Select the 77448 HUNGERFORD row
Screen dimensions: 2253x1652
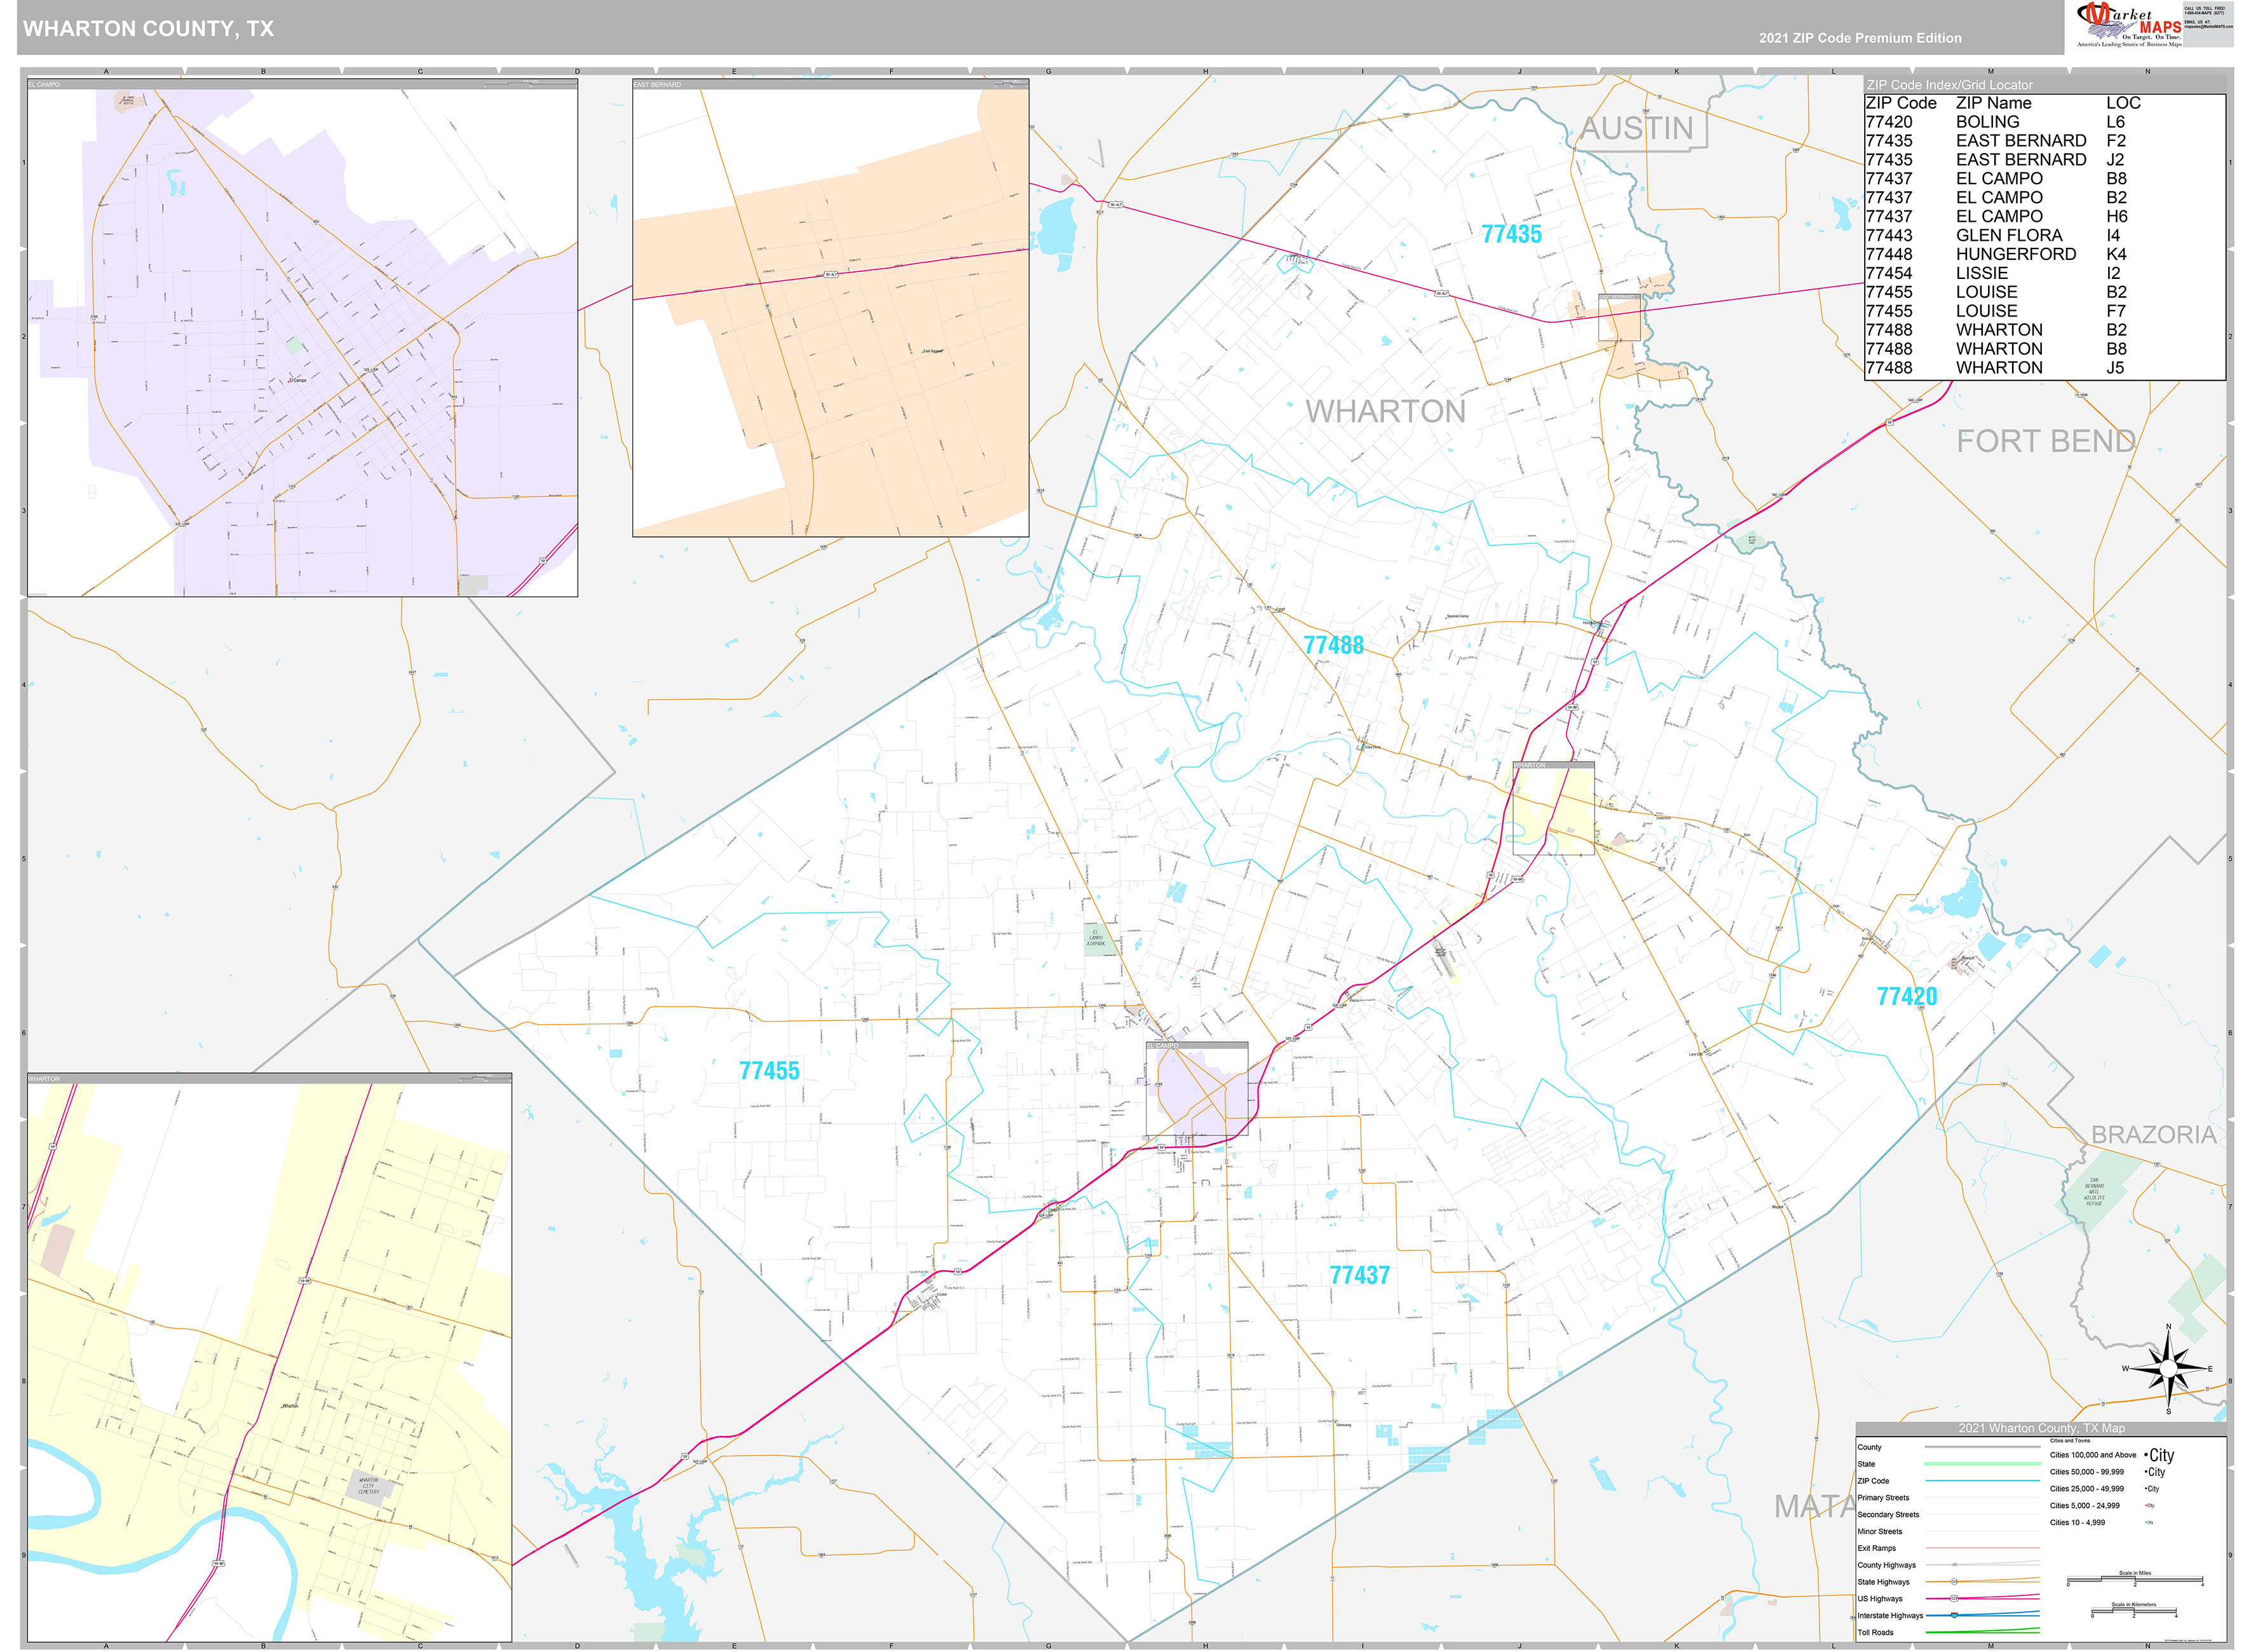(x=2045, y=254)
